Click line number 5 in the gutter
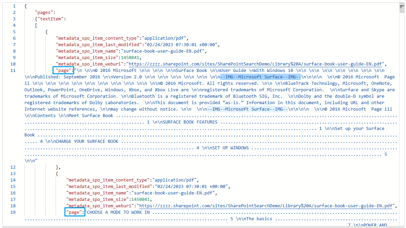406x228 pixels. point(14,32)
